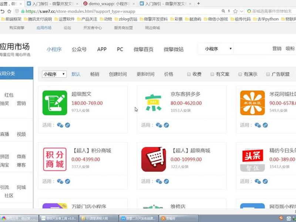This screenshot has height=222, width=296.
Task: Click the browser back arrow icon
Action: pyautogui.click(x=2, y=11)
